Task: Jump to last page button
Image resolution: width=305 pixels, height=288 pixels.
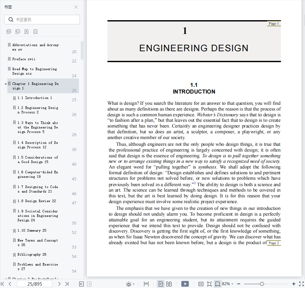Action: pyautogui.click(x=67, y=284)
